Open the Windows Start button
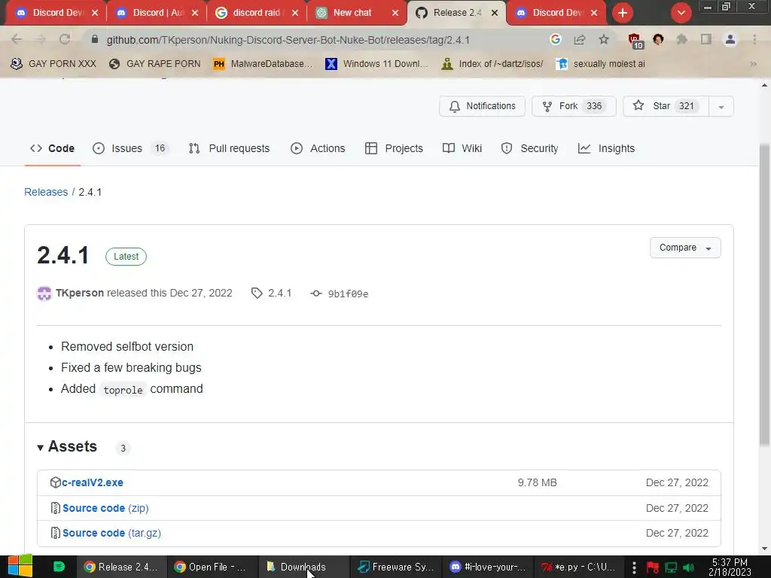 20,566
